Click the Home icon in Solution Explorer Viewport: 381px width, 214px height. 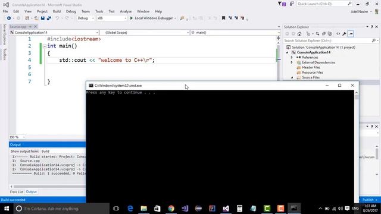[299, 34]
